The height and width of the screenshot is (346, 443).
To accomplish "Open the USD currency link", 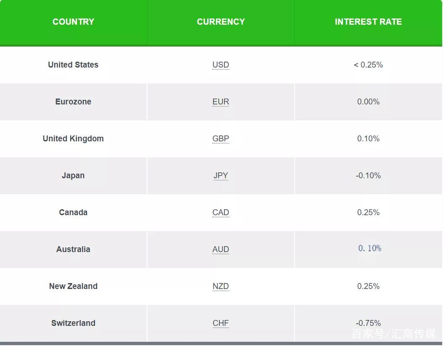I will pos(221,65).
